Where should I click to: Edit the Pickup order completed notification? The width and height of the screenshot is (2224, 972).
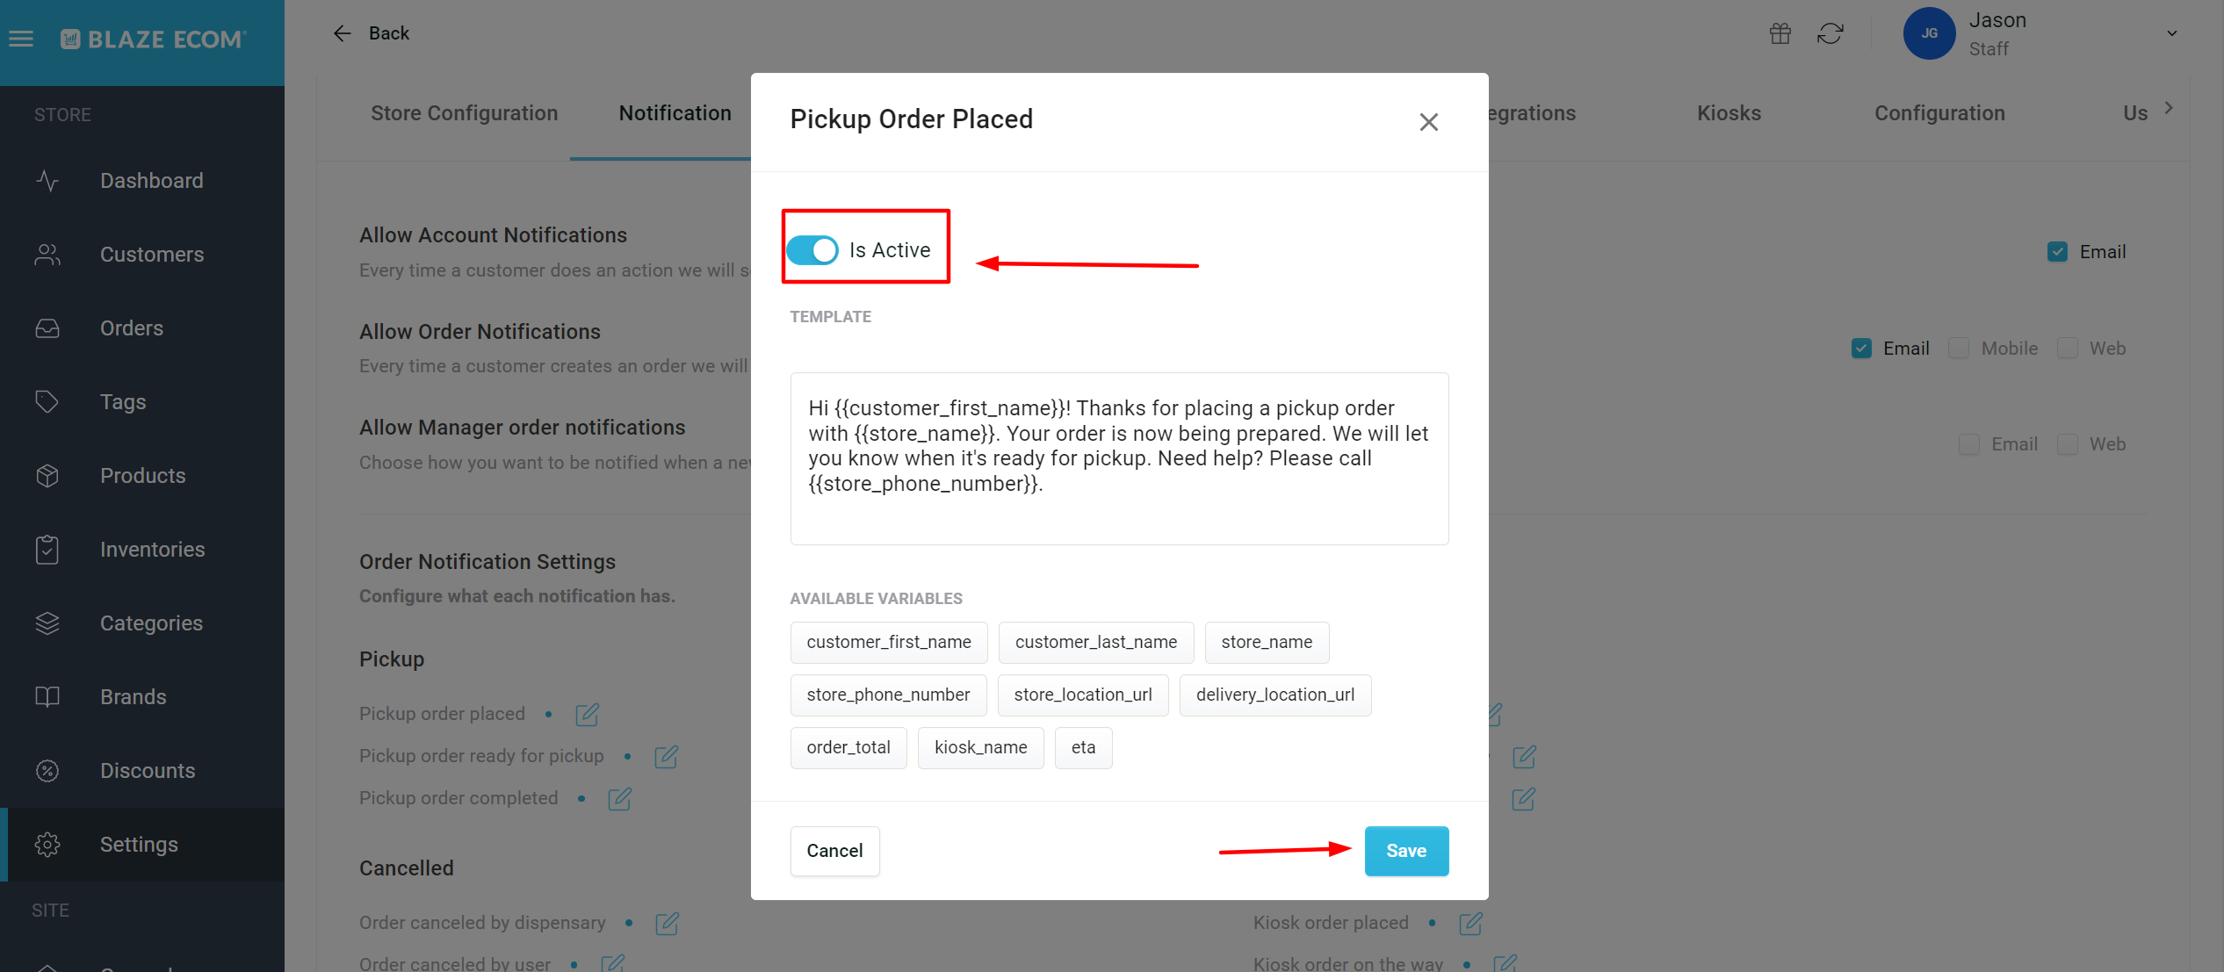(619, 799)
